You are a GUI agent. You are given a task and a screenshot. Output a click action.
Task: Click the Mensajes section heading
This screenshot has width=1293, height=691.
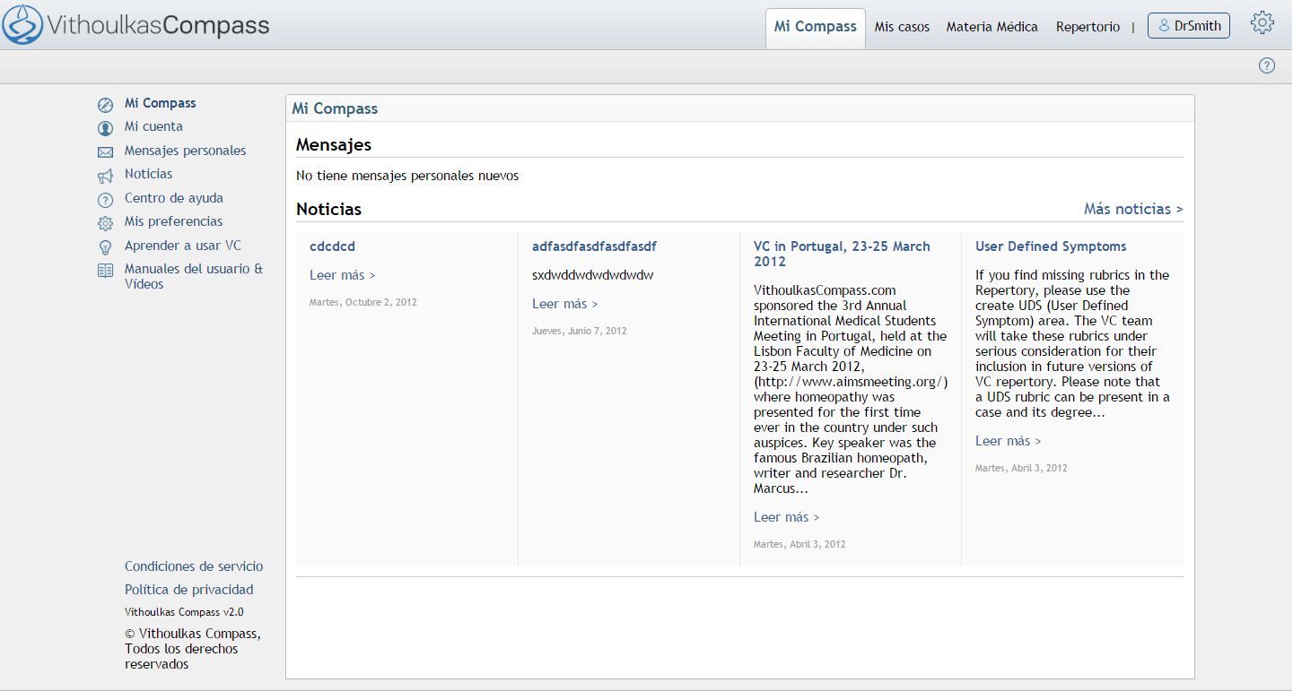[x=334, y=144]
